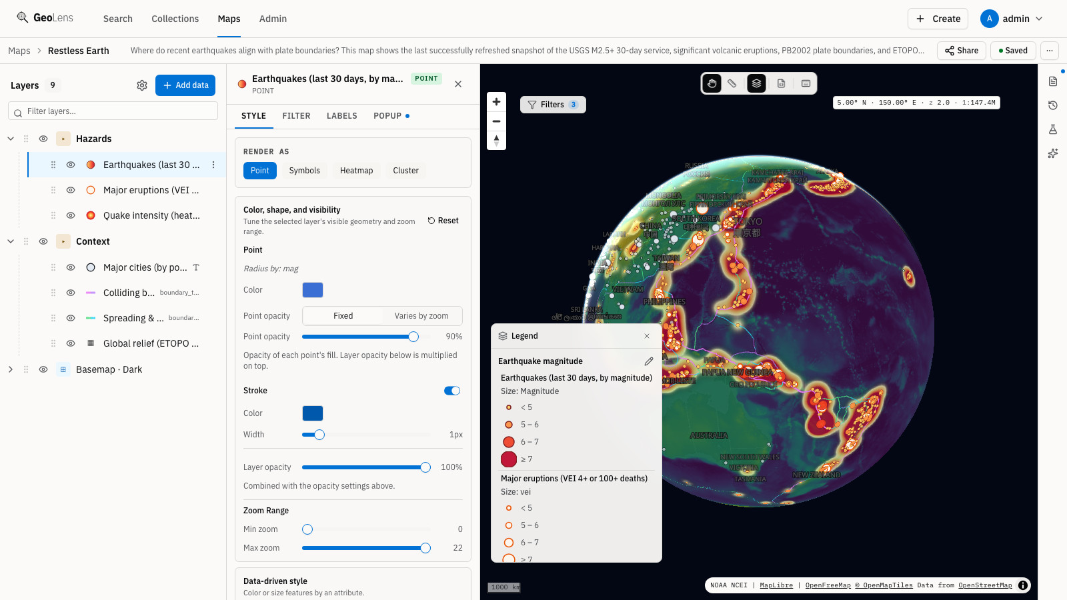Open the Filters dropdown on the map
1067x600 pixels.
pos(553,105)
